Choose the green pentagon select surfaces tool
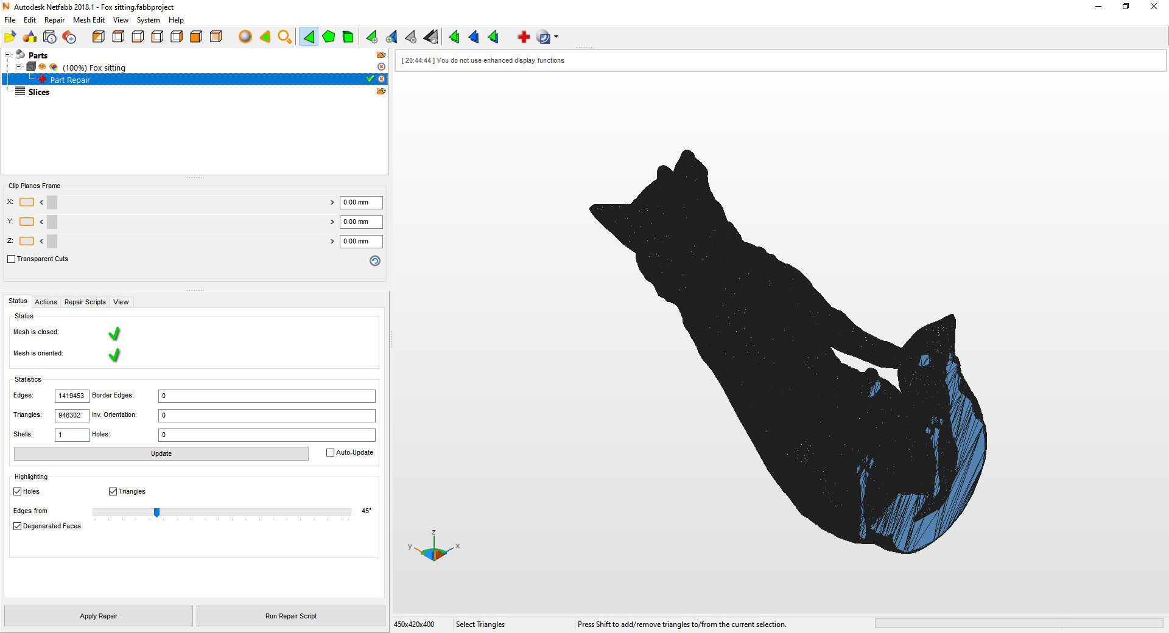This screenshot has height=633, width=1169. 329,37
